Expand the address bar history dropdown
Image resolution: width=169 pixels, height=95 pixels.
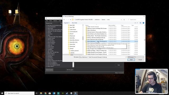[121, 20]
